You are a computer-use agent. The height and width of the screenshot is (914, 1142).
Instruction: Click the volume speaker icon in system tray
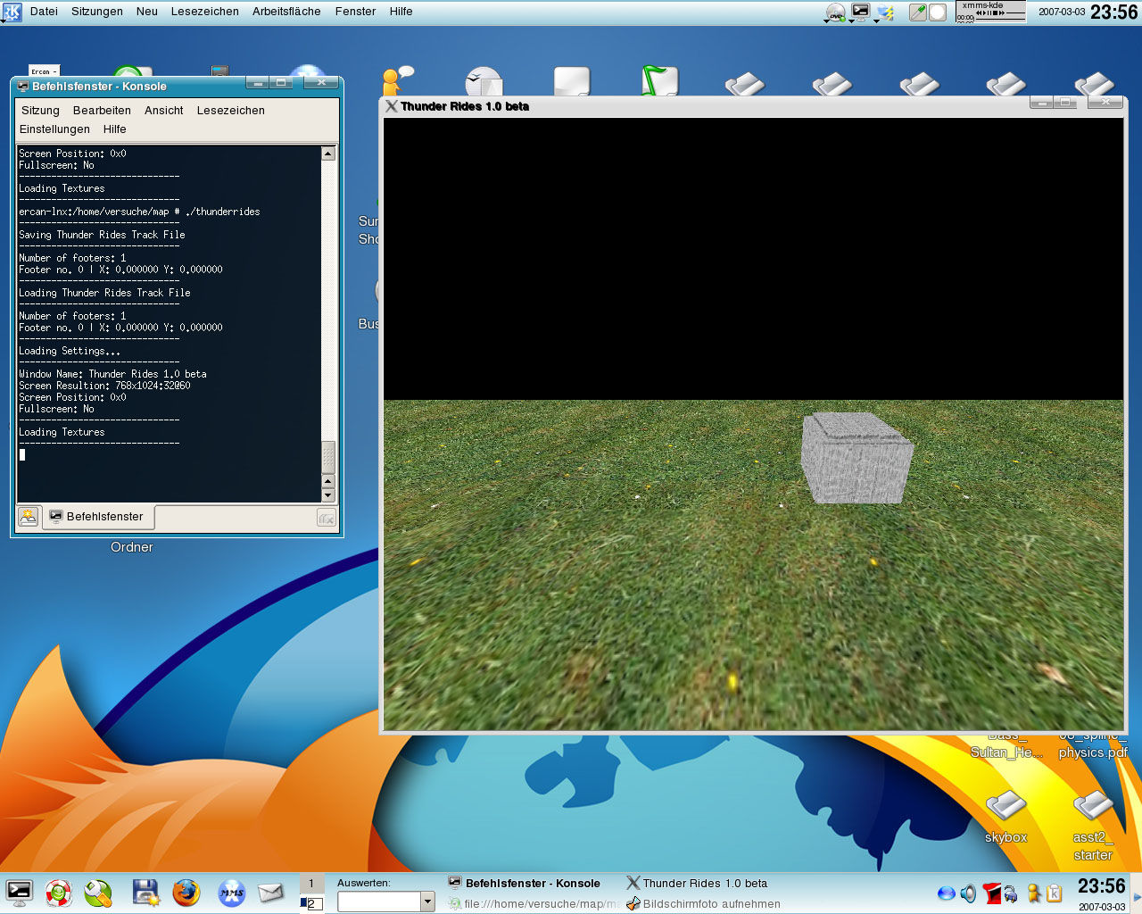pyautogui.click(x=968, y=893)
